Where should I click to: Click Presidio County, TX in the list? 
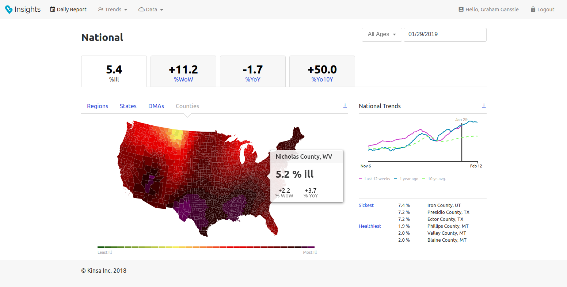pos(448,212)
